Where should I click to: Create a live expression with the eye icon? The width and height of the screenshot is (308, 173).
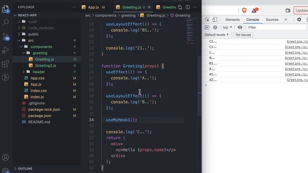pos(240,27)
